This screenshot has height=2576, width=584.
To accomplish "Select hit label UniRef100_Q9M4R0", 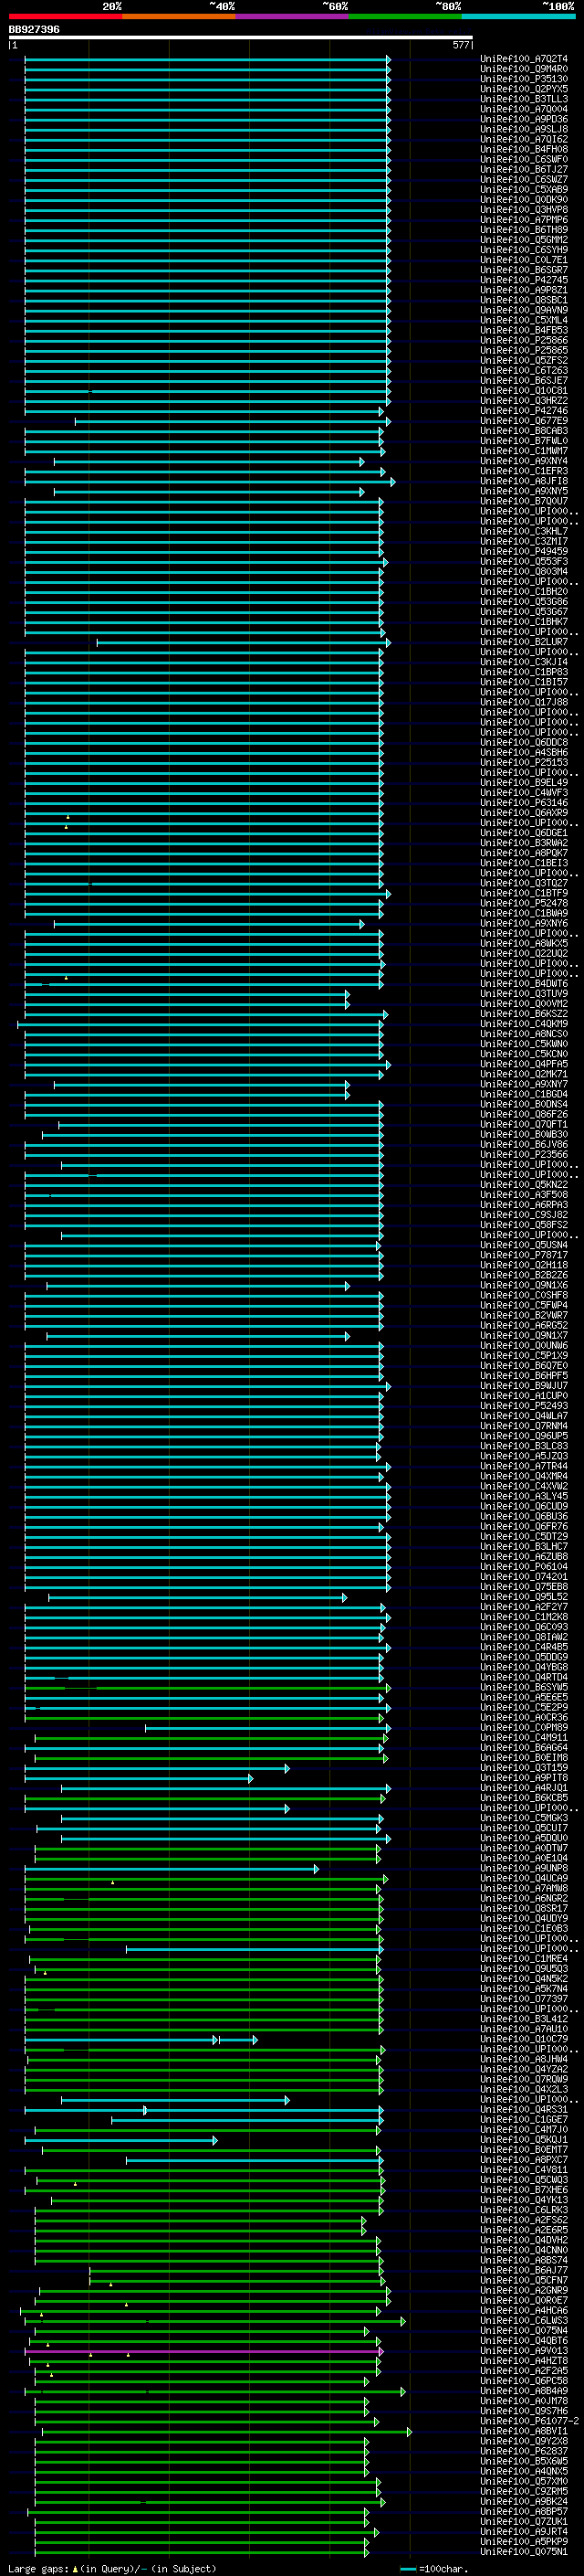I will click(x=524, y=69).
